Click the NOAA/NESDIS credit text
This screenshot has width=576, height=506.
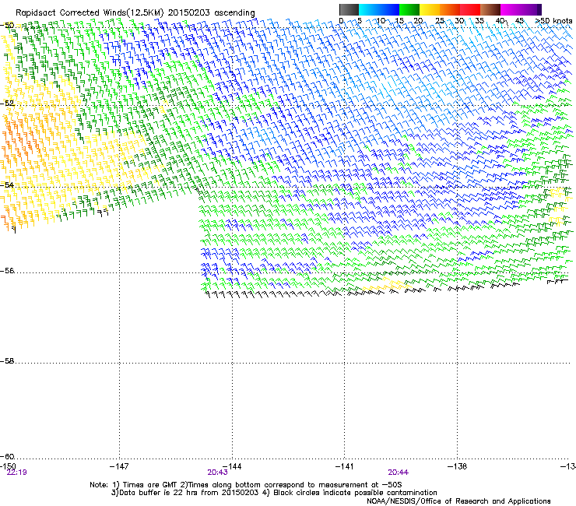[458, 501]
